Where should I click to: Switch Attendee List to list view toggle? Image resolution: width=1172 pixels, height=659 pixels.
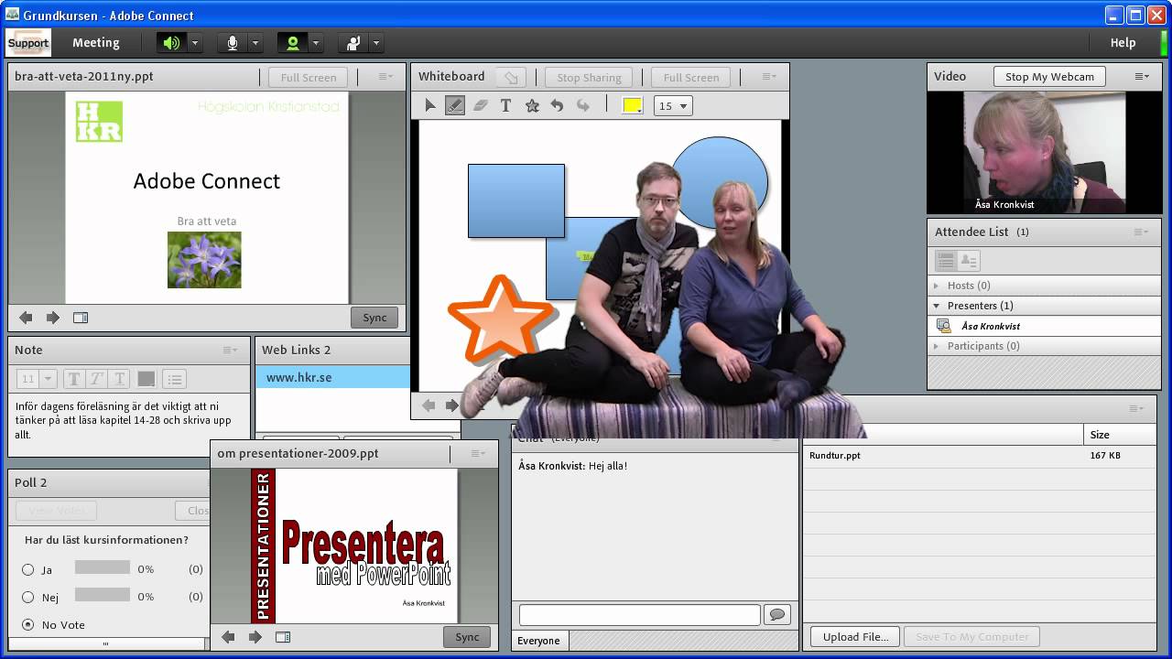click(946, 261)
